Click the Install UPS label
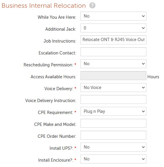Screen dimensions: 164x167 tap(61, 148)
